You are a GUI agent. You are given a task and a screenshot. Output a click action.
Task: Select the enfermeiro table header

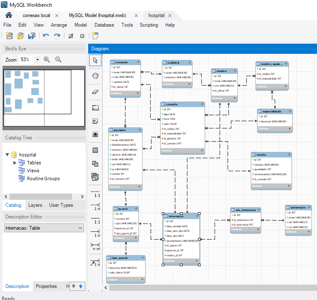pos(298,207)
